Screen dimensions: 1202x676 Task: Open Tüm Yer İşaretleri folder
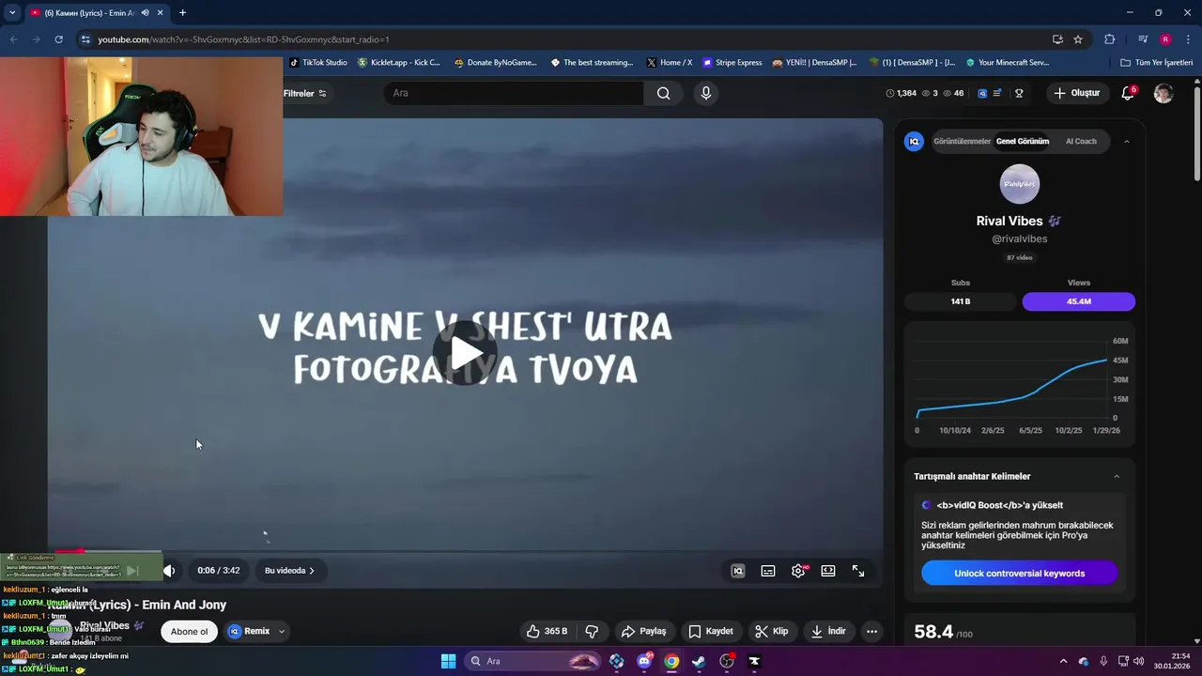[x=1156, y=63]
